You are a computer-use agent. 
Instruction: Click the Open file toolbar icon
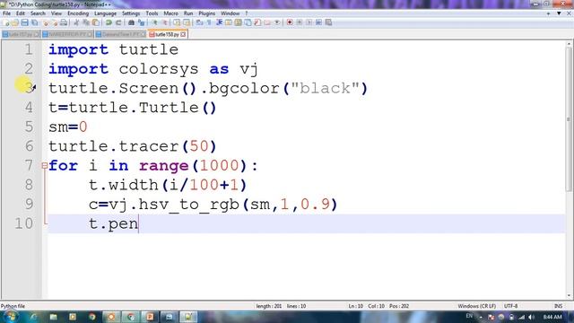click(15, 22)
